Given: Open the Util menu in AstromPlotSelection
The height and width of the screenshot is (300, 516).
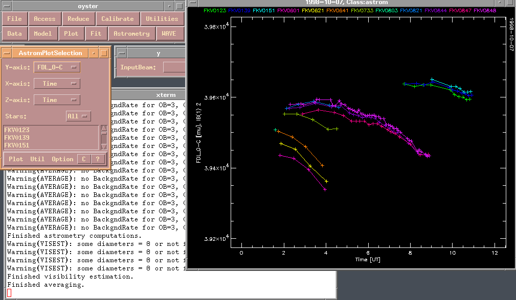Looking at the screenshot, I should click(x=37, y=159).
